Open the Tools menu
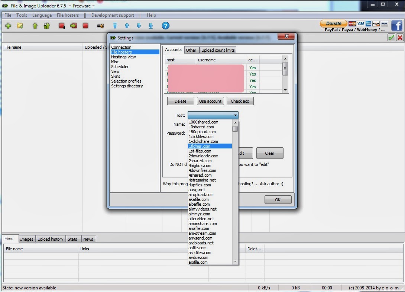This screenshot has height=292, width=405. [22, 15]
